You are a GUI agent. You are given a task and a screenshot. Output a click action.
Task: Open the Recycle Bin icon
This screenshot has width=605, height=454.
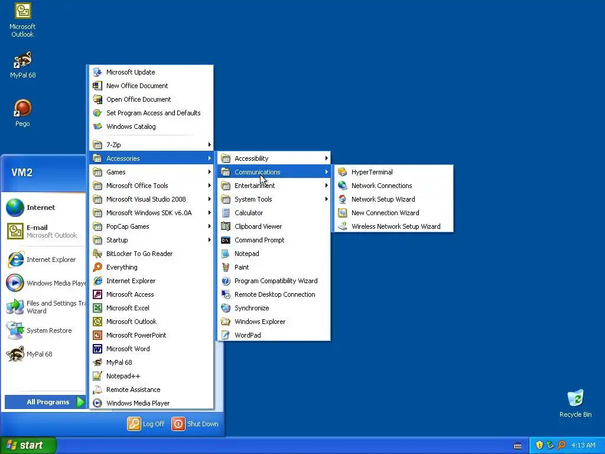pos(575,403)
